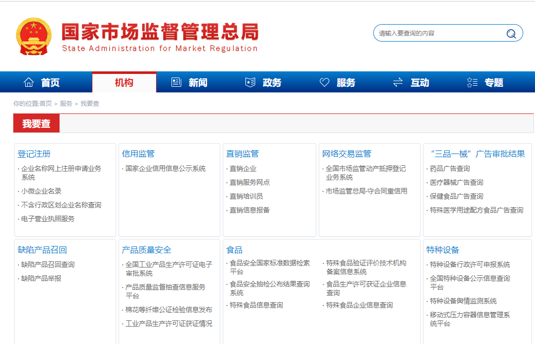Image resolution: width=535 pixels, height=344 pixels.
Task: Open the 特种设备舆情监测系统 link
Action: coord(463,301)
